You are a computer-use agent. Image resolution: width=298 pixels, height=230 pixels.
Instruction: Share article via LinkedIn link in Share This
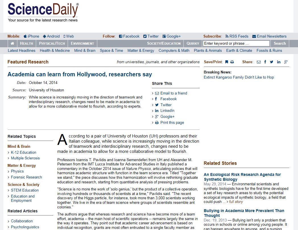[x=167, y=111]
